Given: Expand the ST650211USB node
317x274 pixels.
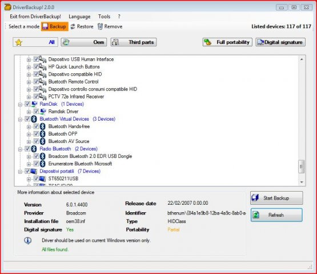Looking at the screenshot, I should (29, 179).
